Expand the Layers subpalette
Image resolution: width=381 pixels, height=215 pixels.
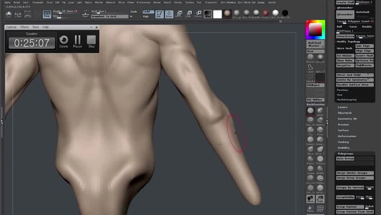(342, 107)
